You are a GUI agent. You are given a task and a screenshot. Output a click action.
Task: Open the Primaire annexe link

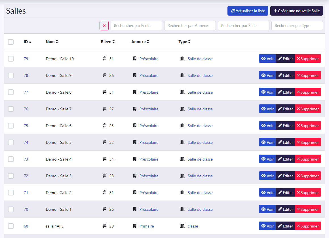pyautogui.click(x=146, y=226)
